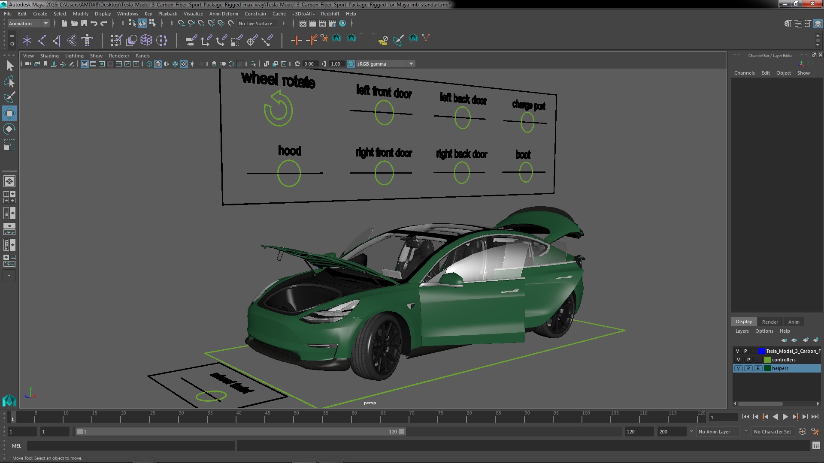Play the animation backward

click(775, 417)
